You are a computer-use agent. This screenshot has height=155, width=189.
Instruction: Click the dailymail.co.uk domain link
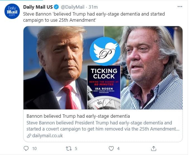pyautogui.click(x=47, y=136)
